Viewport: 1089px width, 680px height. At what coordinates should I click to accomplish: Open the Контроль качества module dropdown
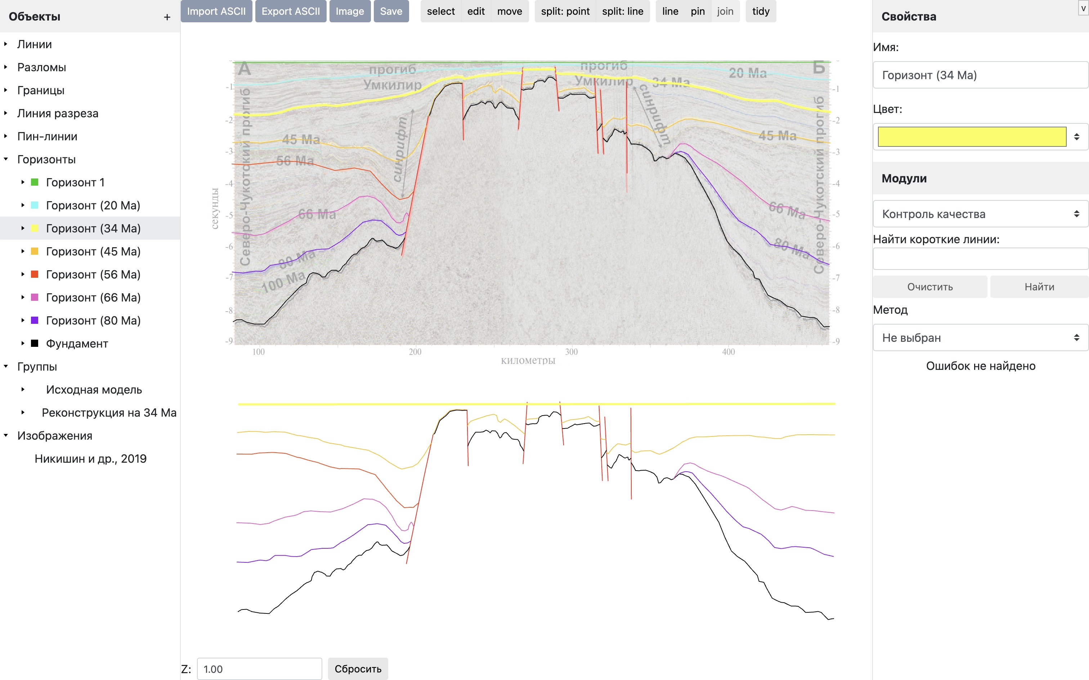[x=981, y=214]
